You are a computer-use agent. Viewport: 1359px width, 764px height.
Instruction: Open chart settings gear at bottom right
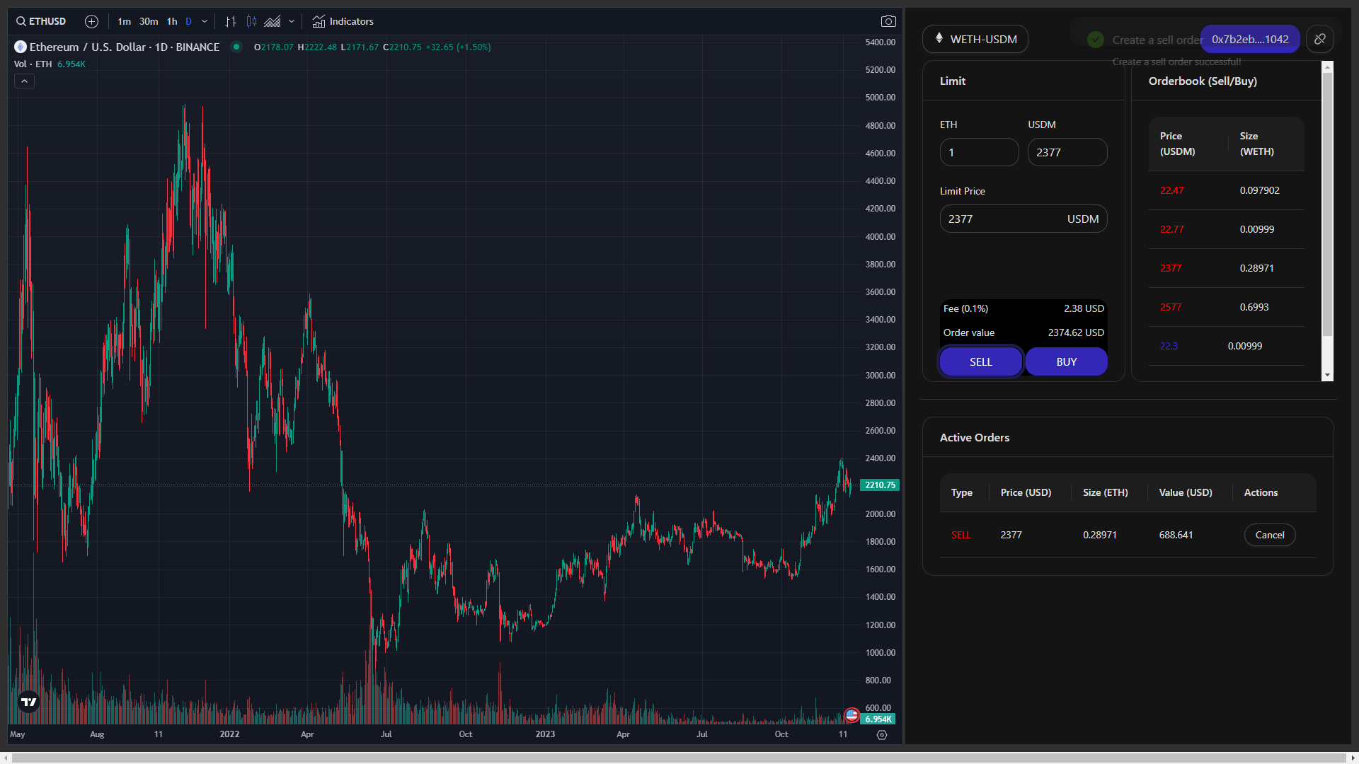(x=882, y=735)
